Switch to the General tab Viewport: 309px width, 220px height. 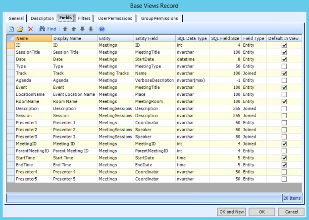click(16, 18)
